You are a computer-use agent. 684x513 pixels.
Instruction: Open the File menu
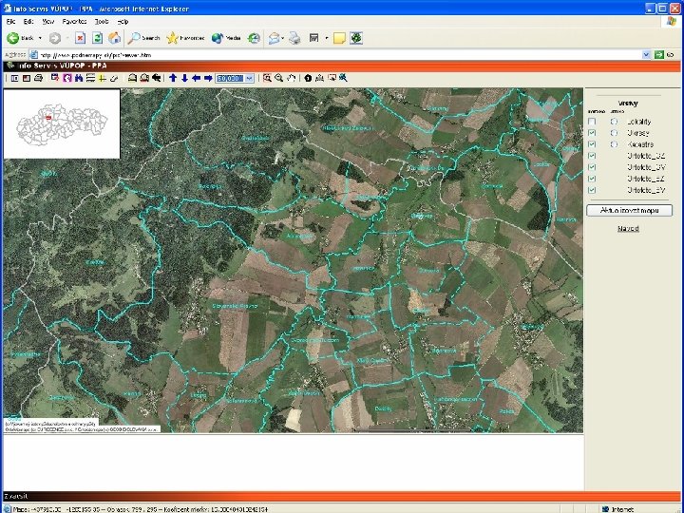(10, 21)
